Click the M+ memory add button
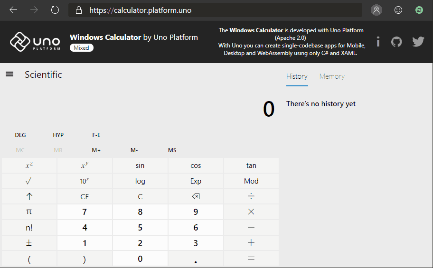The image size is (433, 268). (96, 150)
